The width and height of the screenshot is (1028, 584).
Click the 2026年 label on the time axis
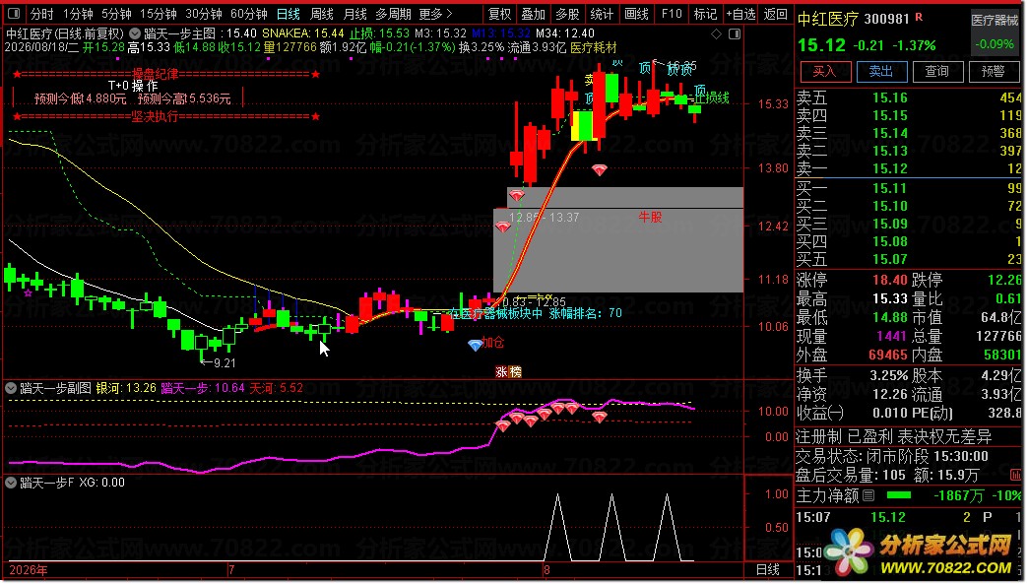29,570
